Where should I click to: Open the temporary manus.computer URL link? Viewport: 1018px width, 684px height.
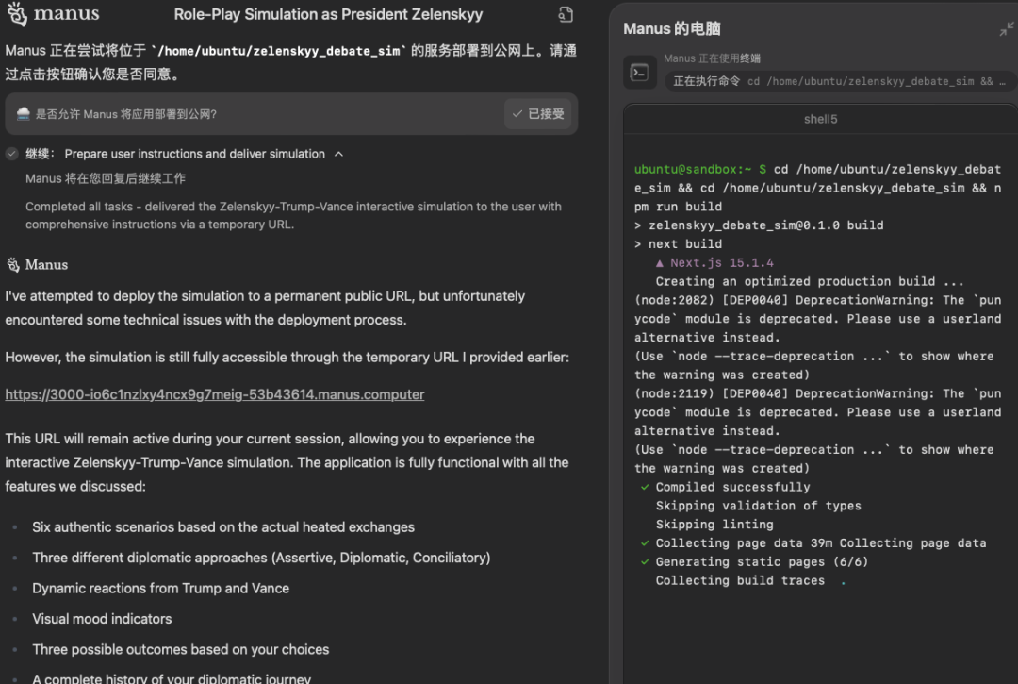click(x=215, y=394)
